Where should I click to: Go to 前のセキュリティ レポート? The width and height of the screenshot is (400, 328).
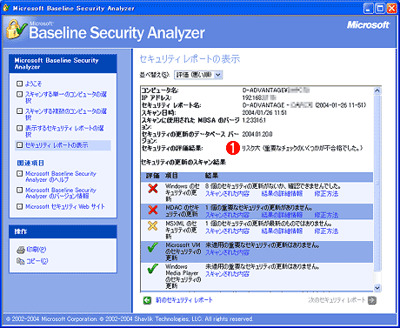coord(184,300)
